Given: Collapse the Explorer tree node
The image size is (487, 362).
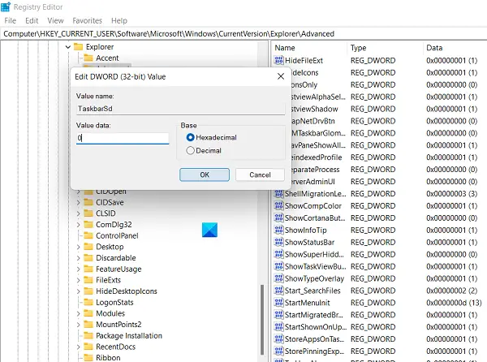Looking at the screenshot, I should 68,47.
